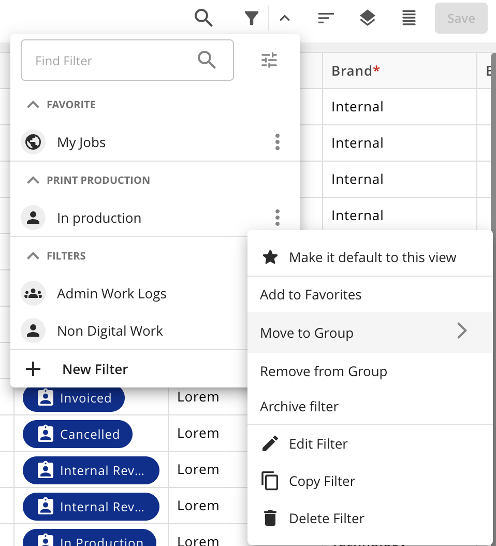This screenshot has height=546, width=496.
Task: Change row density with the lines icon
Action: tap(409, 18)
